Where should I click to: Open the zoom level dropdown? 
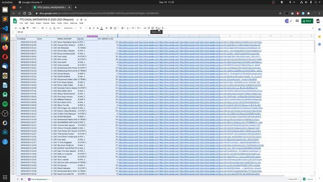coord(35,28)
